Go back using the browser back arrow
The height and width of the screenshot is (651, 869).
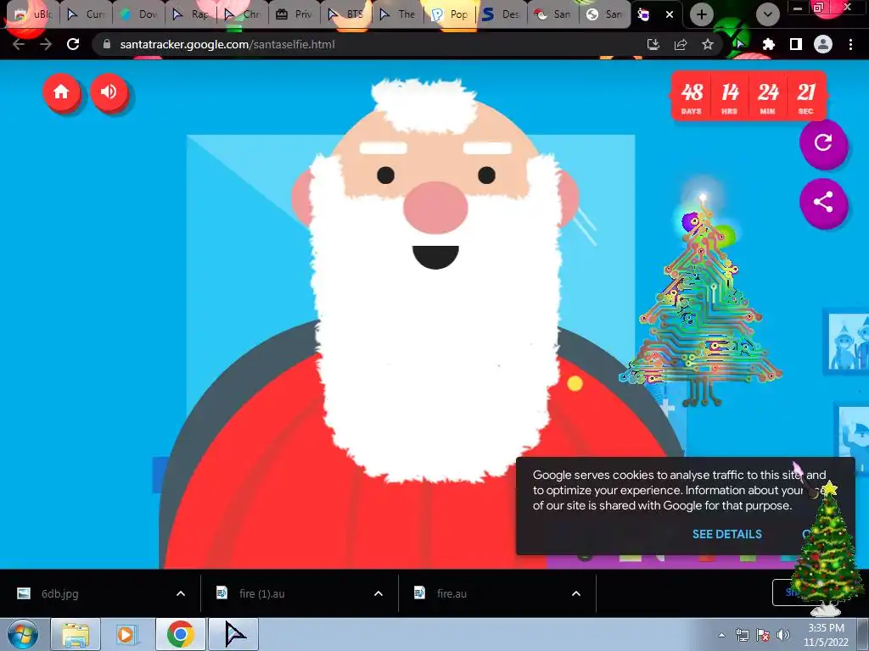point(19,44)
